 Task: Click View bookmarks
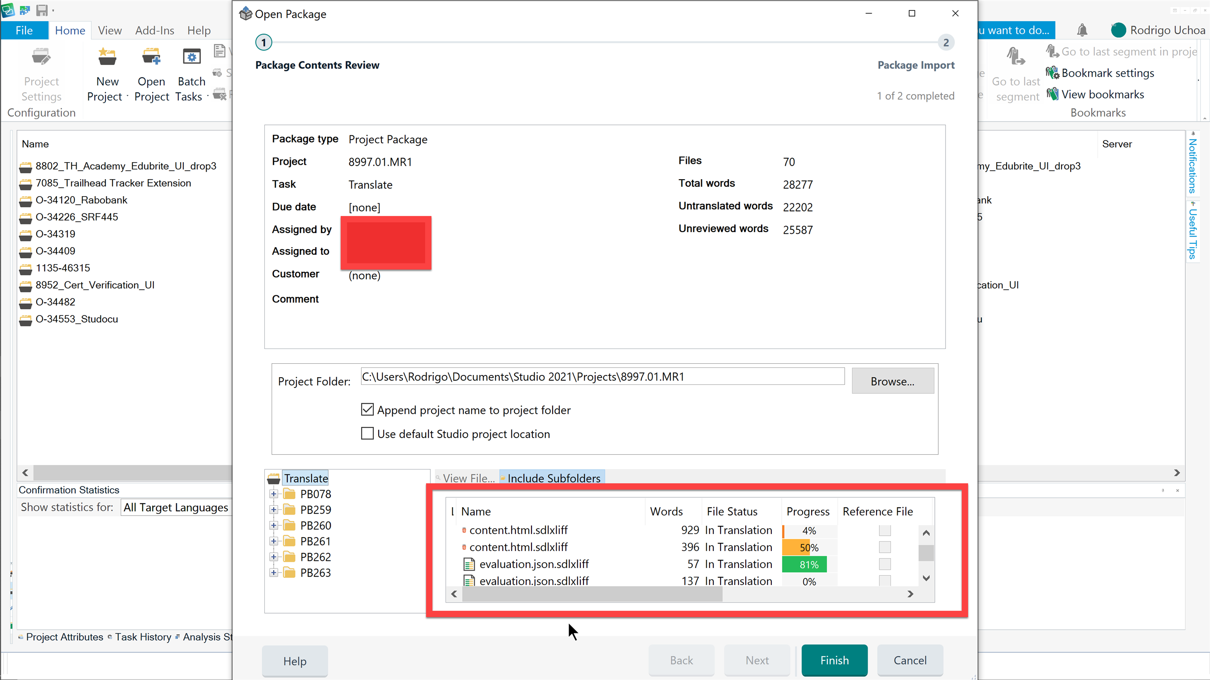[1095, 94]
